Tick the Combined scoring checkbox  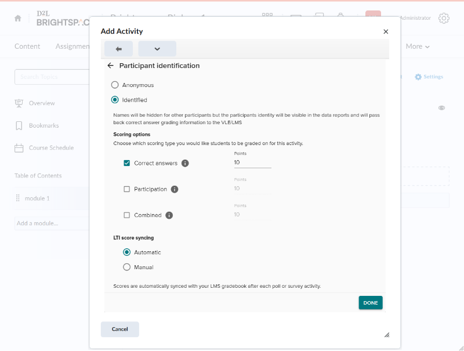coord(127,215)
